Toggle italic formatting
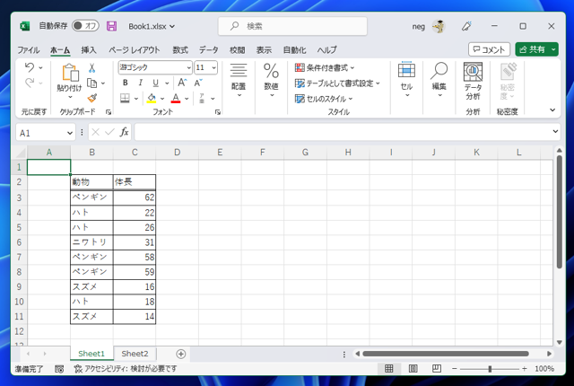574x386 pixels. click(140, 83)
